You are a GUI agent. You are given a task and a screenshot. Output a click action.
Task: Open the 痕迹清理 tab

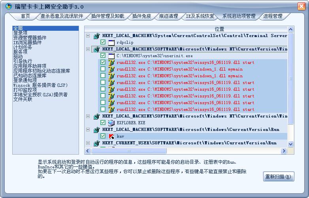point(168,16)
